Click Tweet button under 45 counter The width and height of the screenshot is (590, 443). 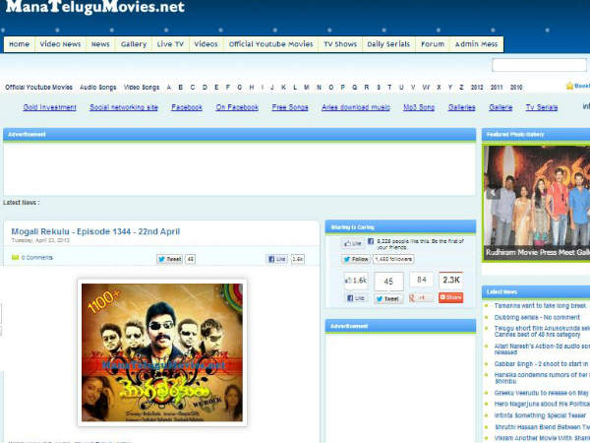(x=388, y=298)
